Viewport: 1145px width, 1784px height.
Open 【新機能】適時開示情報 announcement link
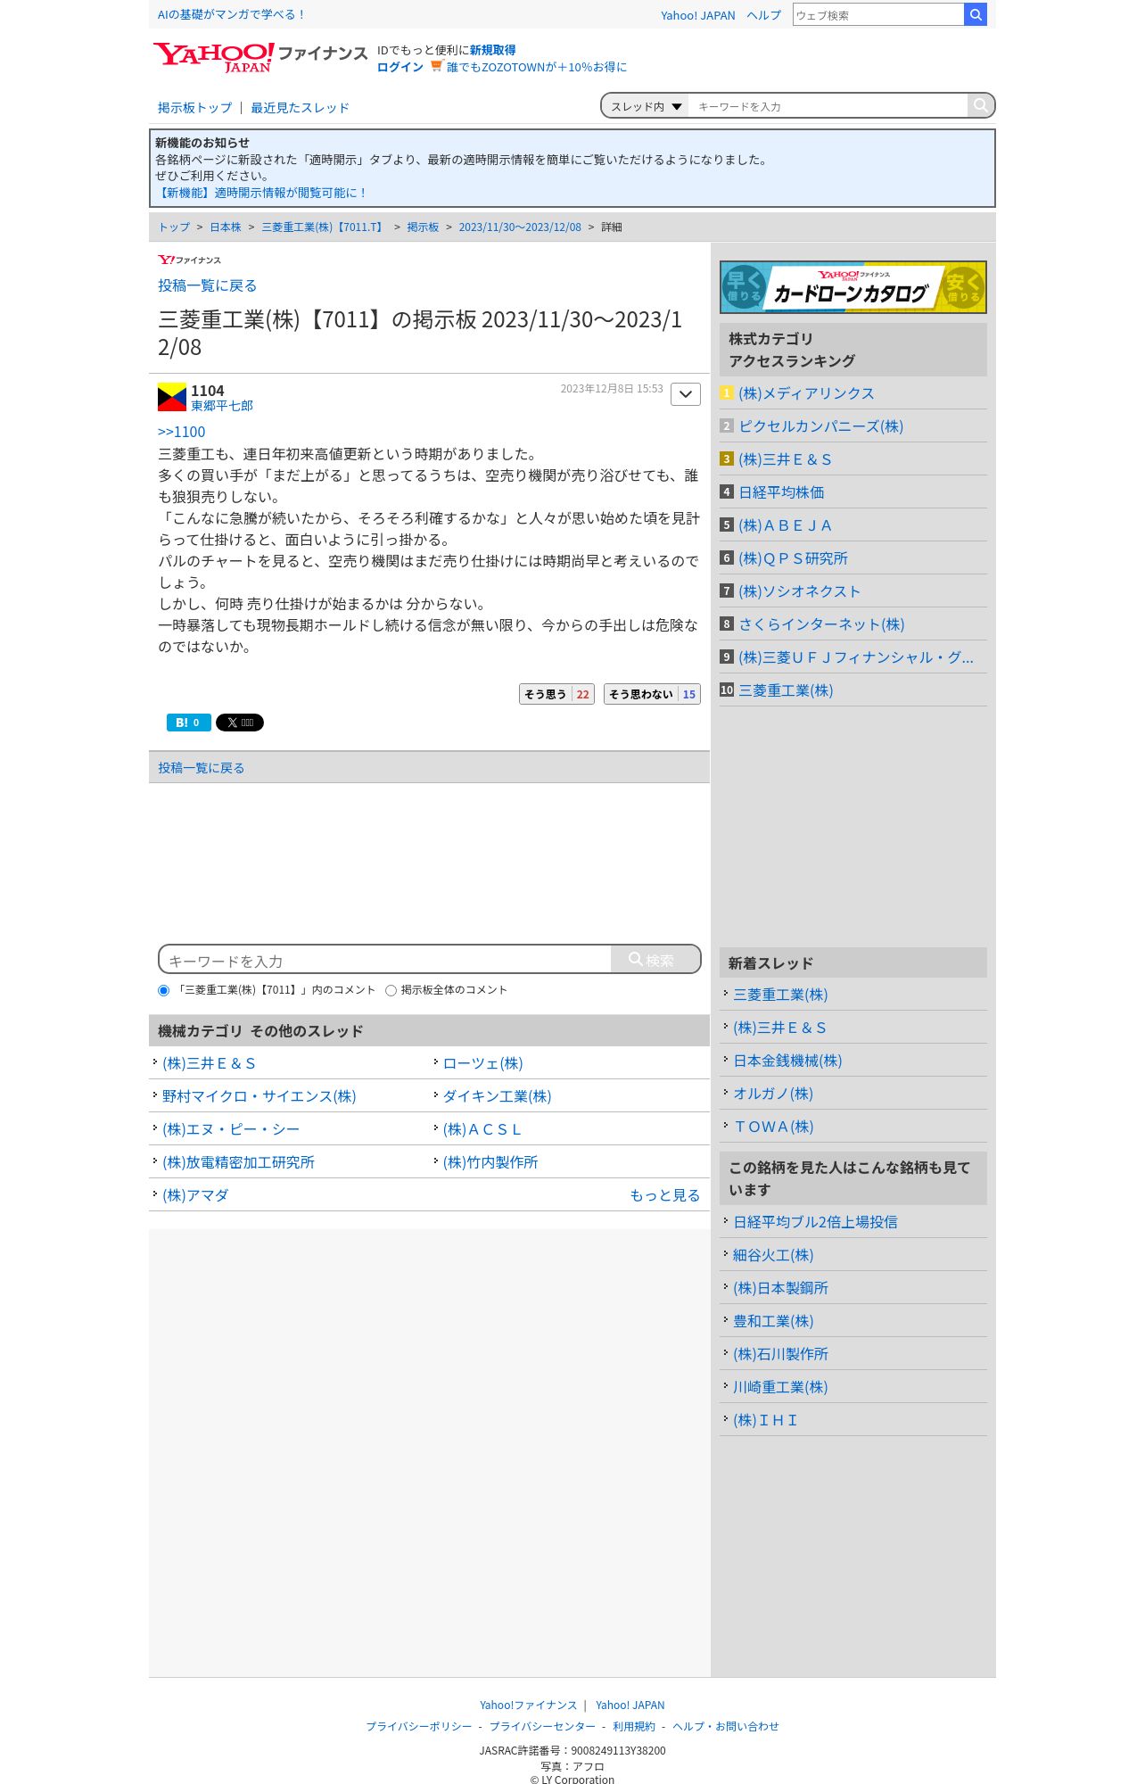tap(261, 193)
